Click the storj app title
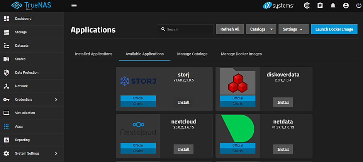Image resolution: width=363 pixels, height=162 pixels. (183, 75)
